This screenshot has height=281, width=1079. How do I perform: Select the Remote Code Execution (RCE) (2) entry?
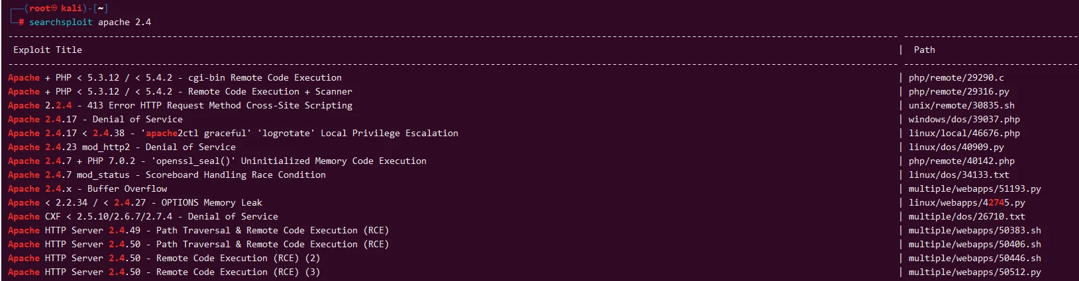164,259
